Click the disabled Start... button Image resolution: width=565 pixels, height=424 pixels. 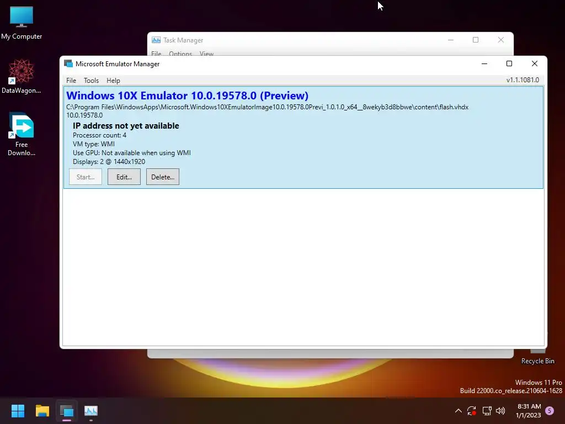pos(86,177)
